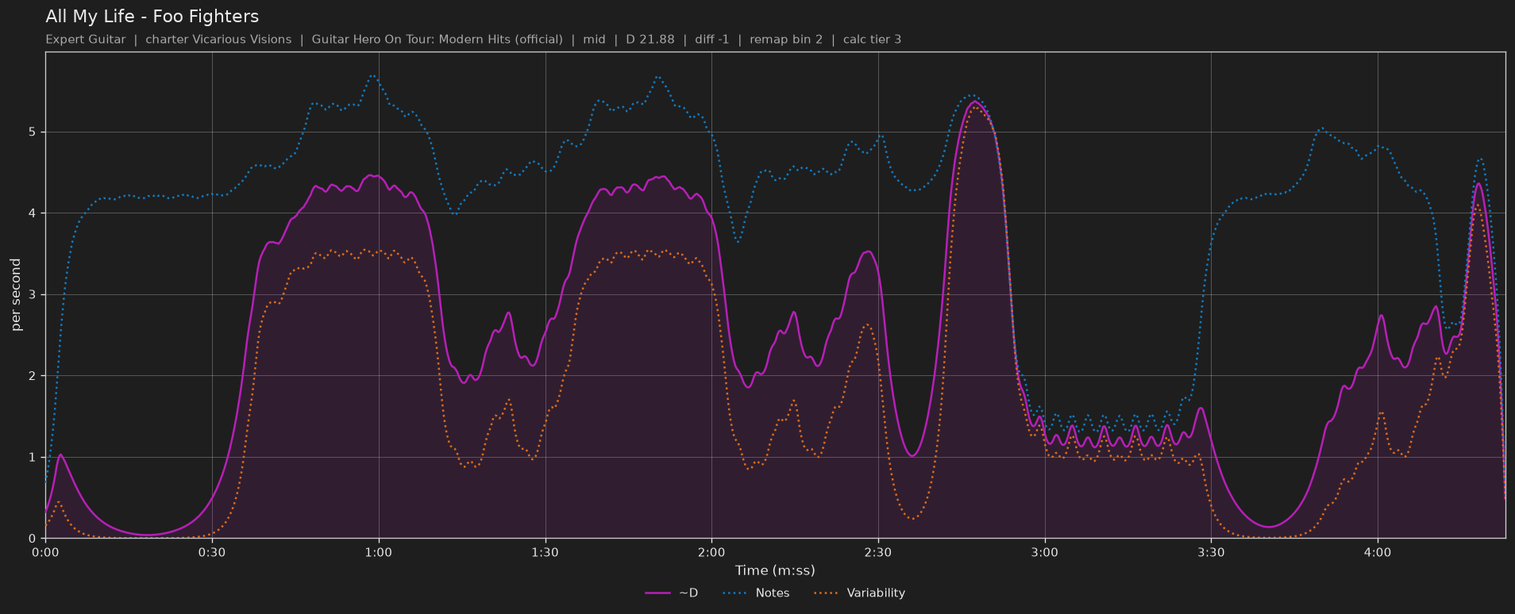Click the "per second" y-axis label
This screenshot has width=1515, height=614.
[16, 295]
